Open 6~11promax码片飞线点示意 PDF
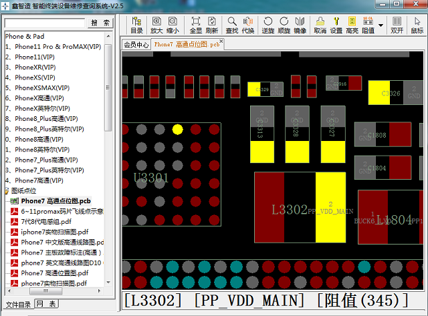 point(62,211)
